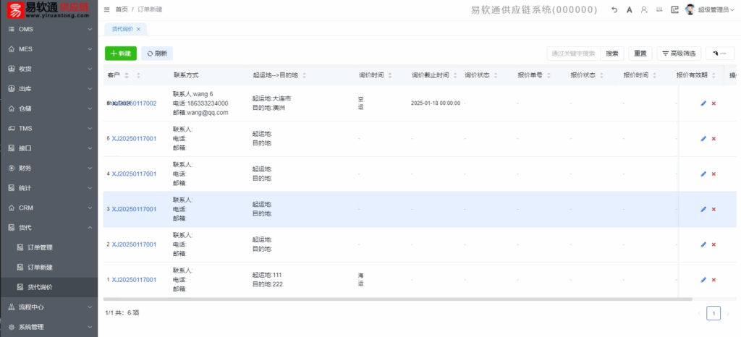Viewport: 741px width, 337px height.
Task: Edit row 6 with the pencil icon
Action: click(x=703, y=103)
